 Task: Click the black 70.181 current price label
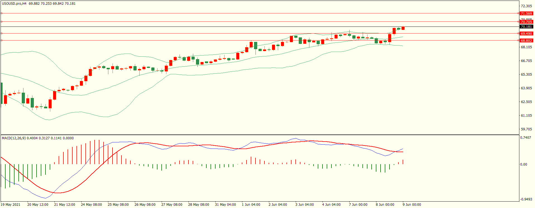[526, 27]
